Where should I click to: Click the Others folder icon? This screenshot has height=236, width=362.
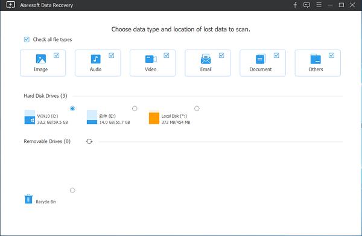click(x=316, y=59)
